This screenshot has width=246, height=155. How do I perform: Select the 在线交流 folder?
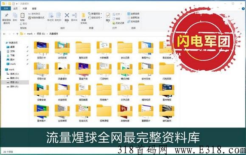(83, 113)
